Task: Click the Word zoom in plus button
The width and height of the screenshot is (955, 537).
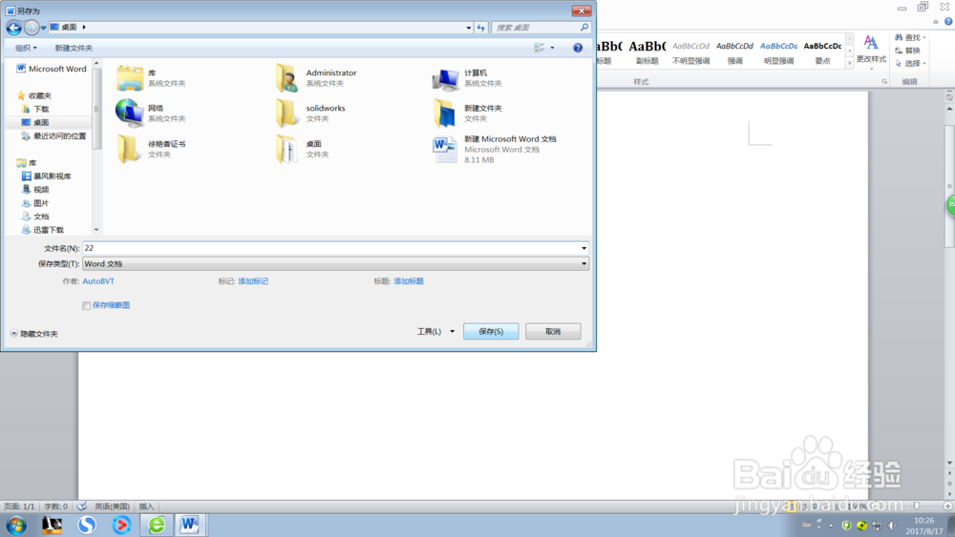Action: click(x=947, y=506)
